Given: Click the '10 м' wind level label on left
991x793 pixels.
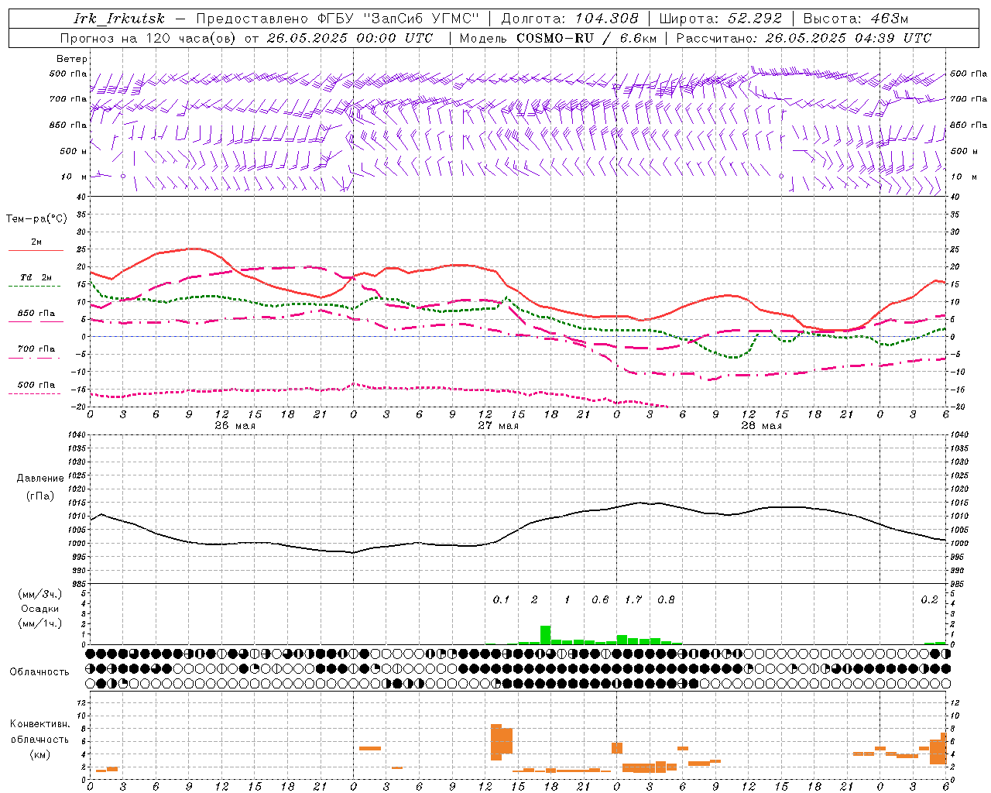Looking at the screenshot, I should coord(74,177).
